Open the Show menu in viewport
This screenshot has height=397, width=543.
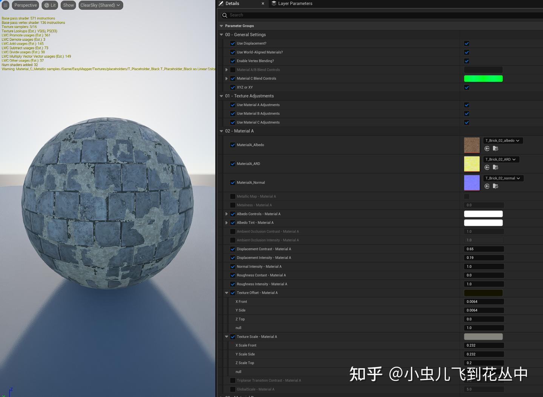(x=68, y=5)
